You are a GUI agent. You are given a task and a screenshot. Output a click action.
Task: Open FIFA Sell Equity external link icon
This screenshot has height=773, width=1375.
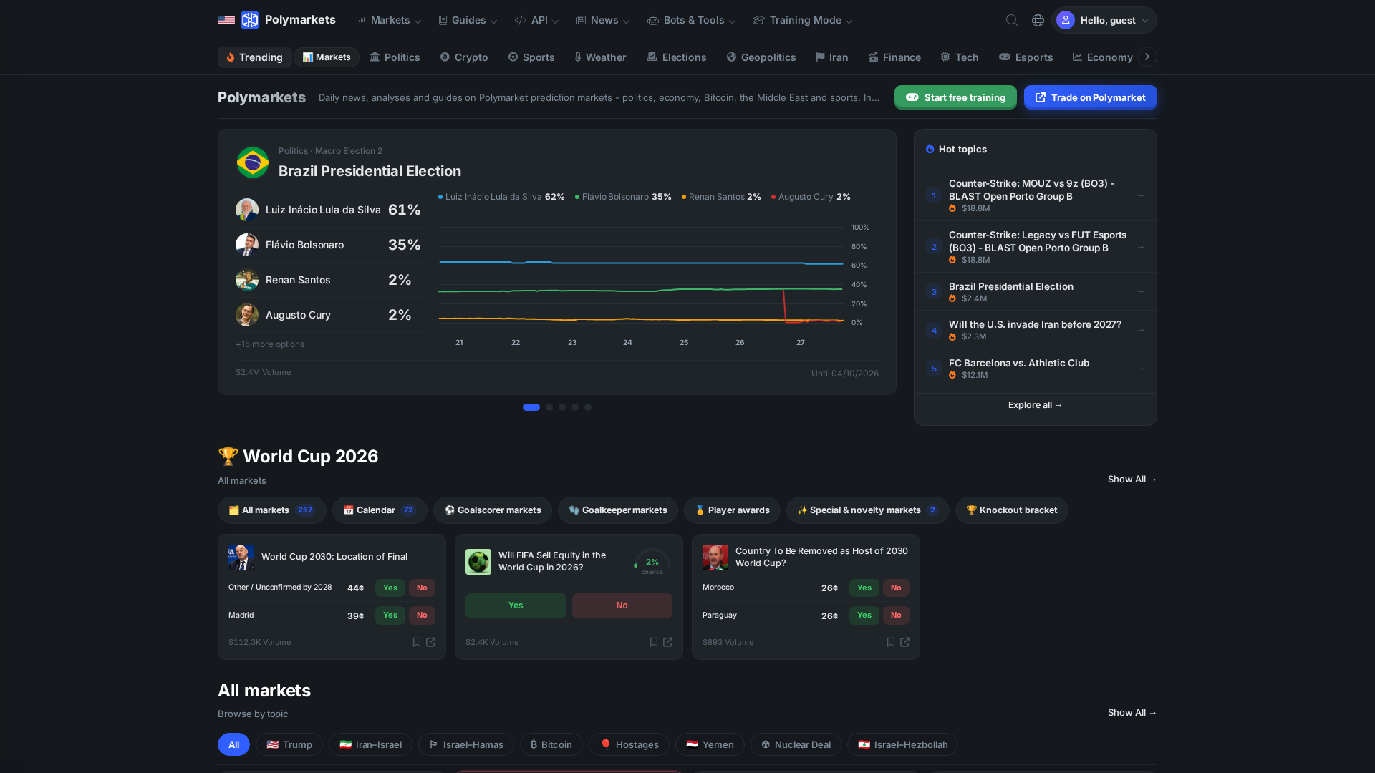click(668, 642)
